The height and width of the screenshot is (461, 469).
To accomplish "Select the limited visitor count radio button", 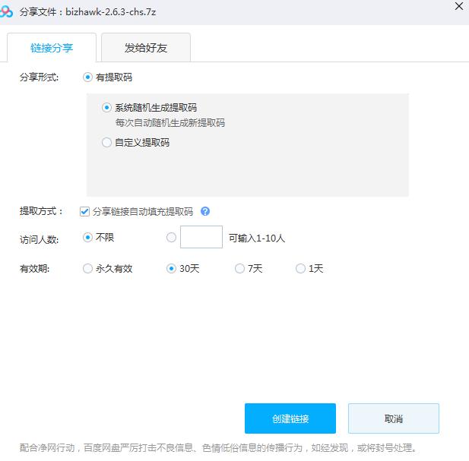I will point(171,238).
